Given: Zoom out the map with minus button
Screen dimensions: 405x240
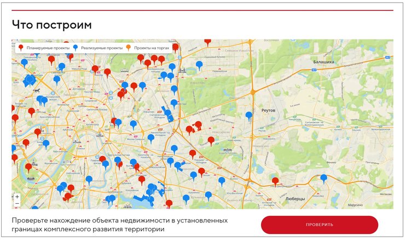Looking at the screenshot, I should [x=17, y=203].
